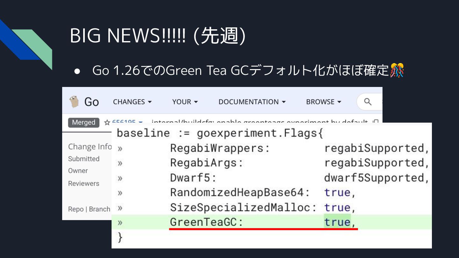459x258 pixels.
Task: Click the Go 1.26 Green Tea GC bullet
Action: click(x=240, y=70)
